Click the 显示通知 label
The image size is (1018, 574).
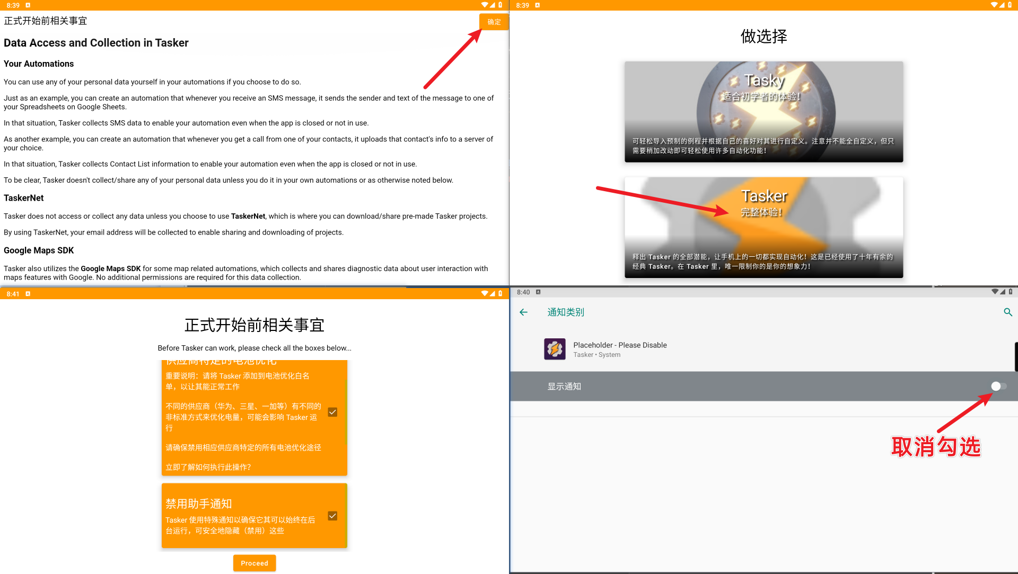point(564,387)
